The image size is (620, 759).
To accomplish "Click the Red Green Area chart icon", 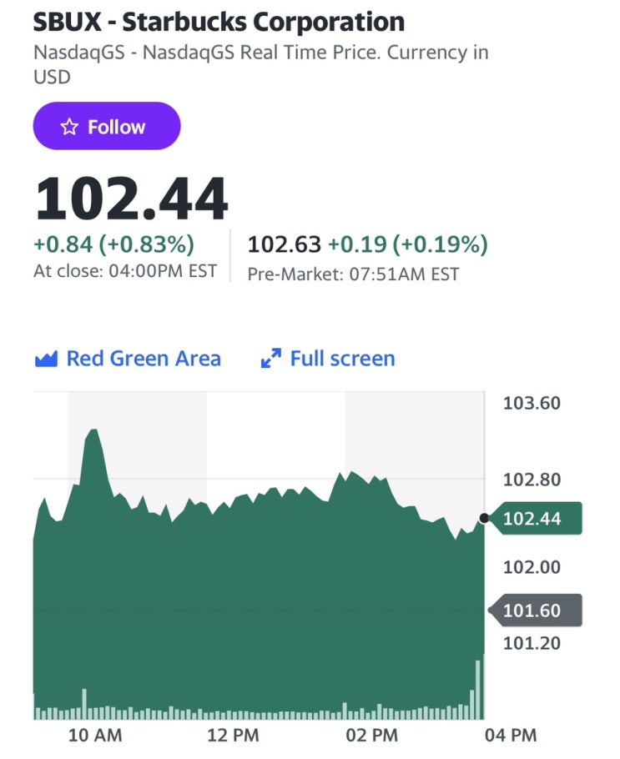I will tap(46, 359).
